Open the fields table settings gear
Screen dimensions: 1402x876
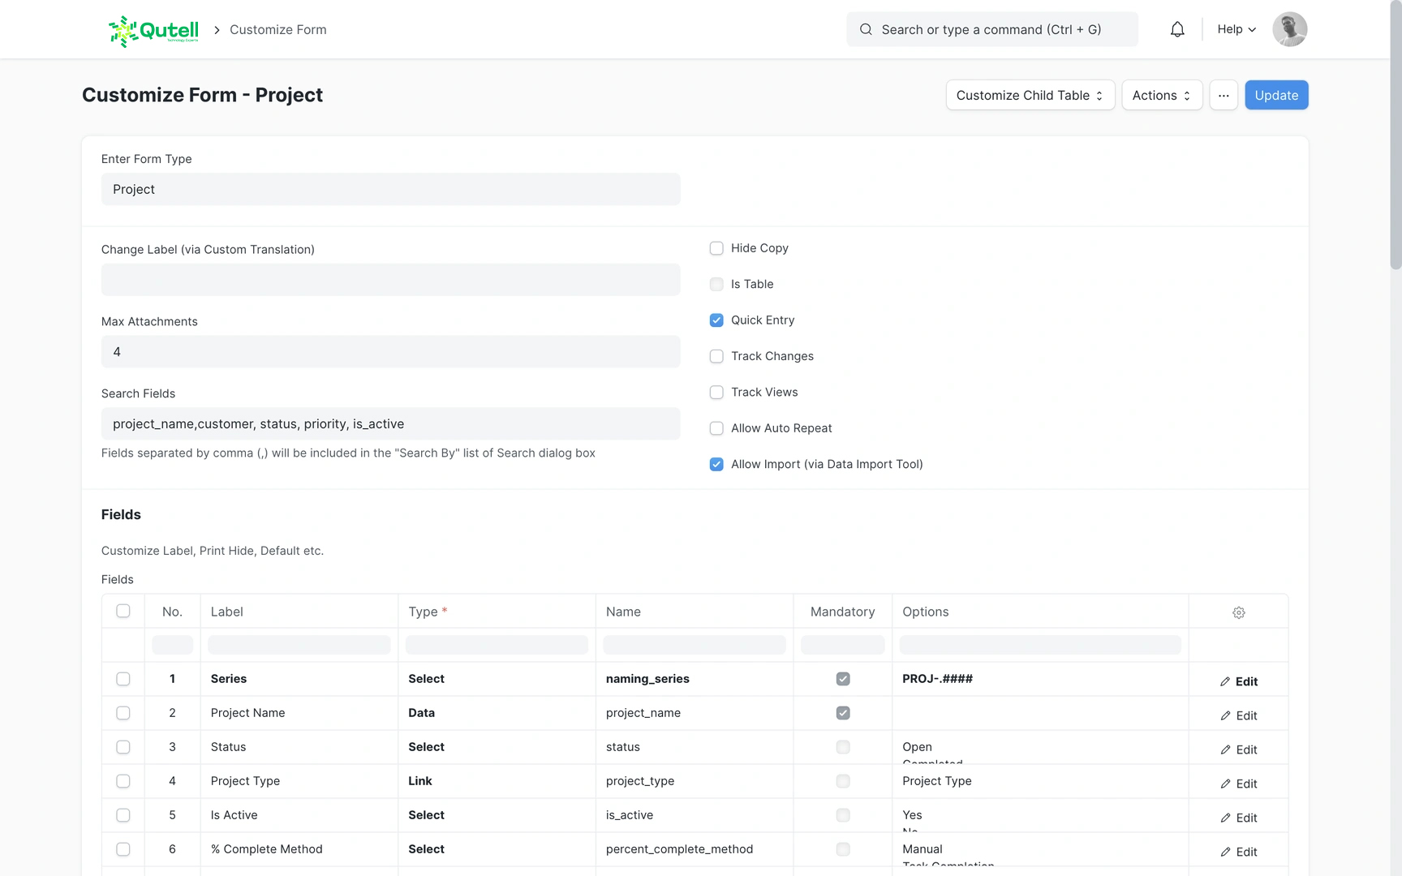pos(1238,612)
